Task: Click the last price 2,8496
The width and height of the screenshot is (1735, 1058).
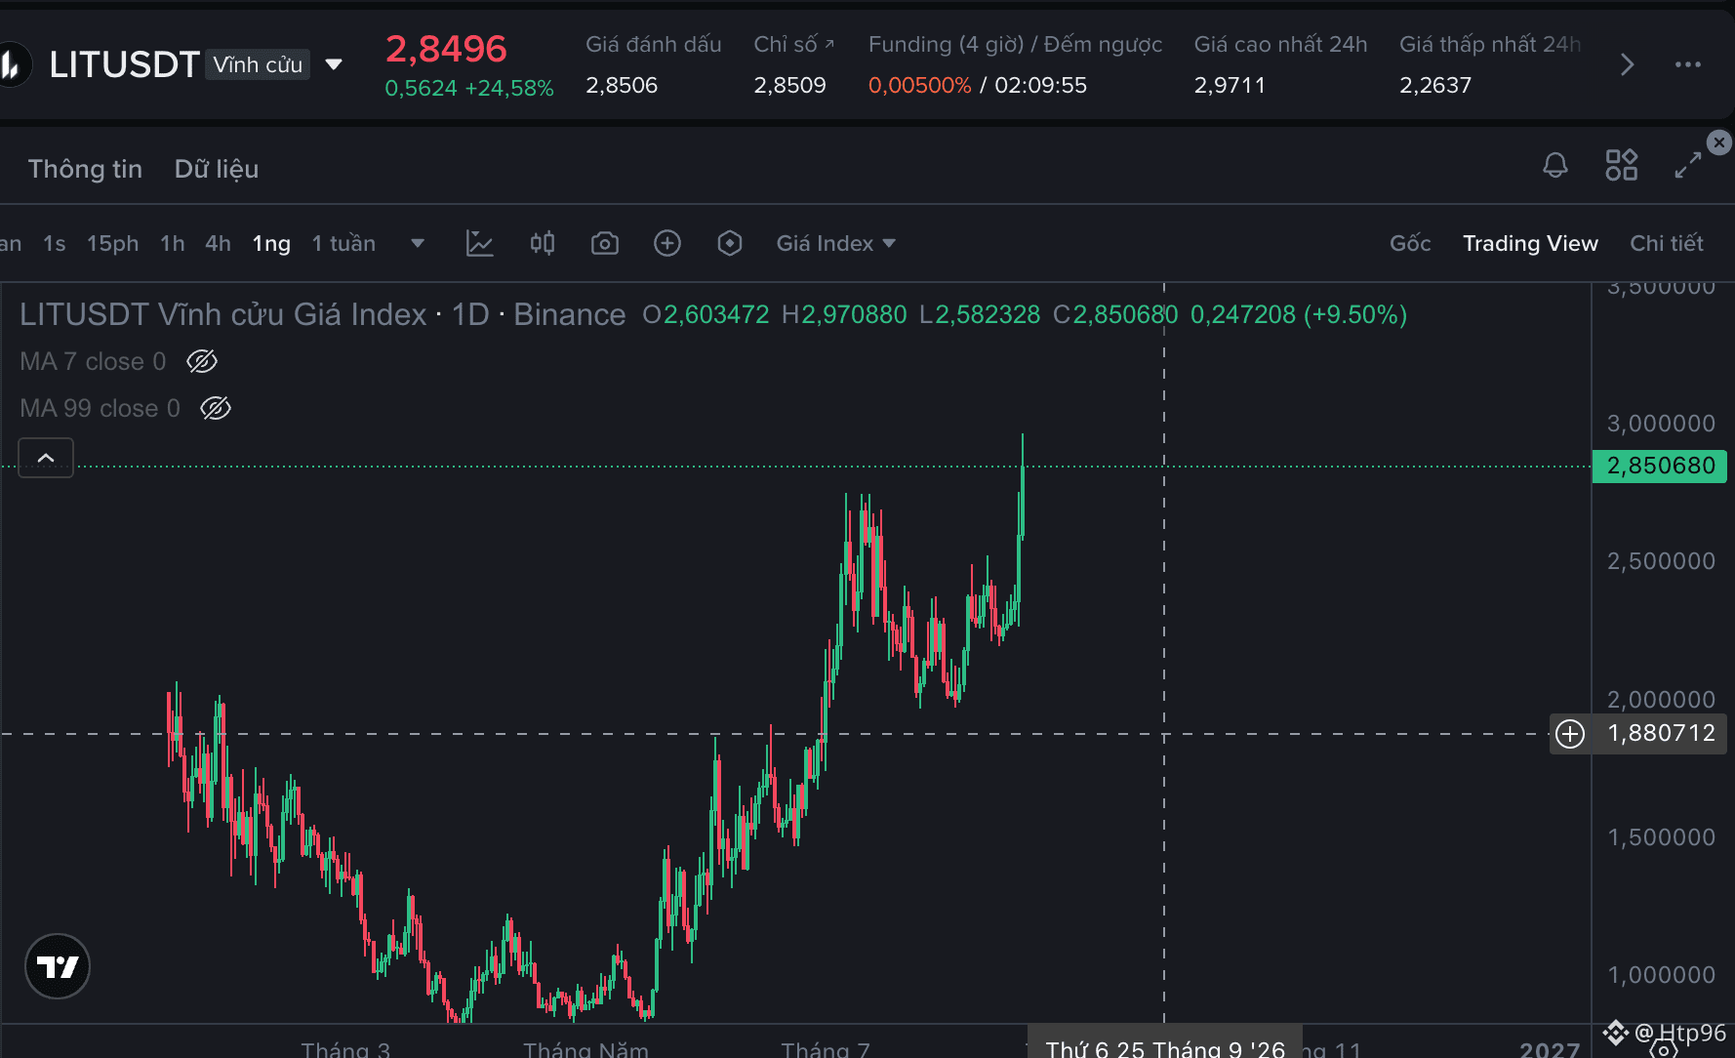Action: click(x=446, y=49)
